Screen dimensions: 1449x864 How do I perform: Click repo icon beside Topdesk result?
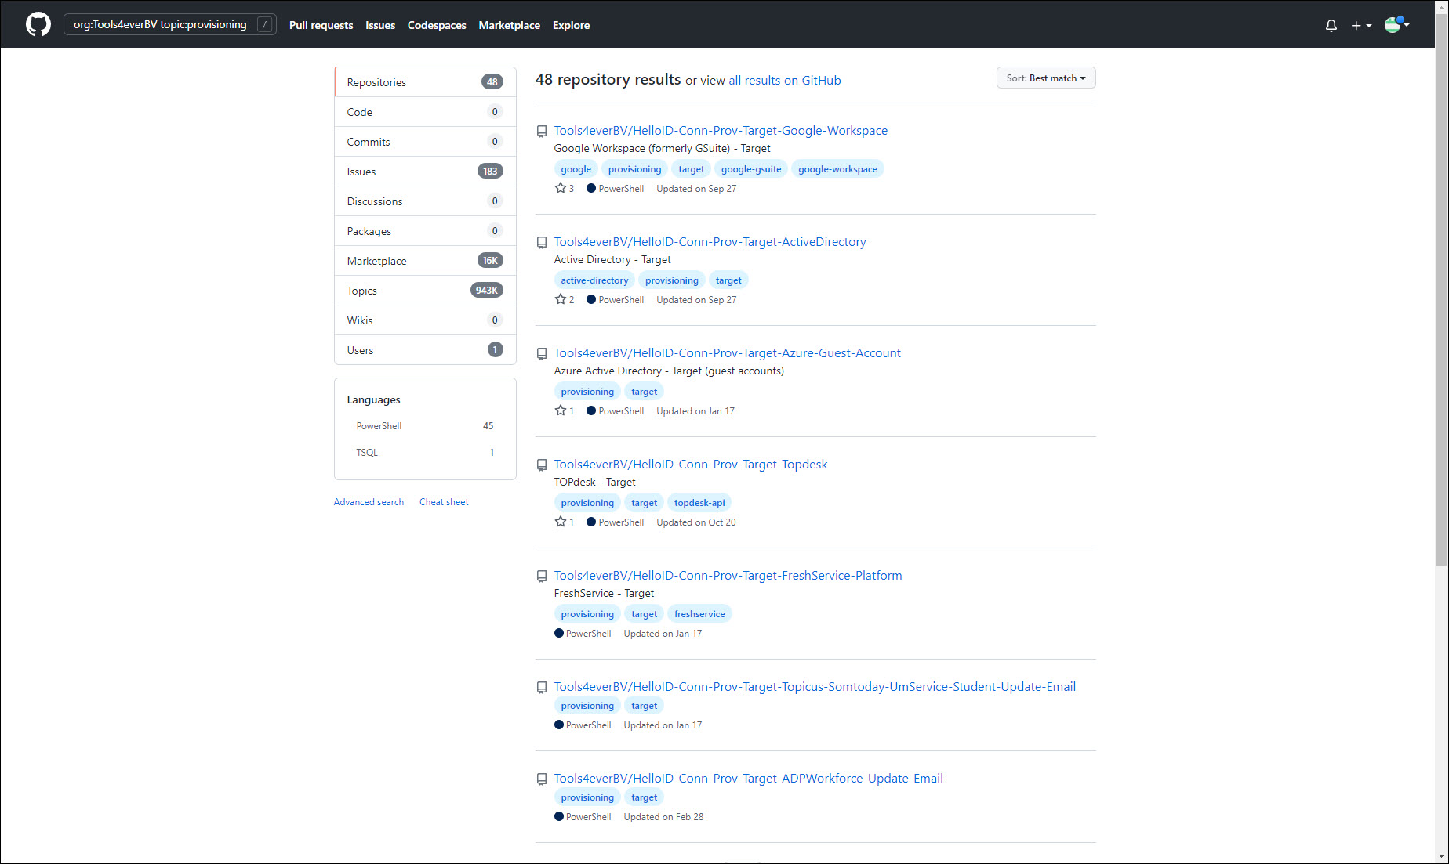tap(542, 465)
